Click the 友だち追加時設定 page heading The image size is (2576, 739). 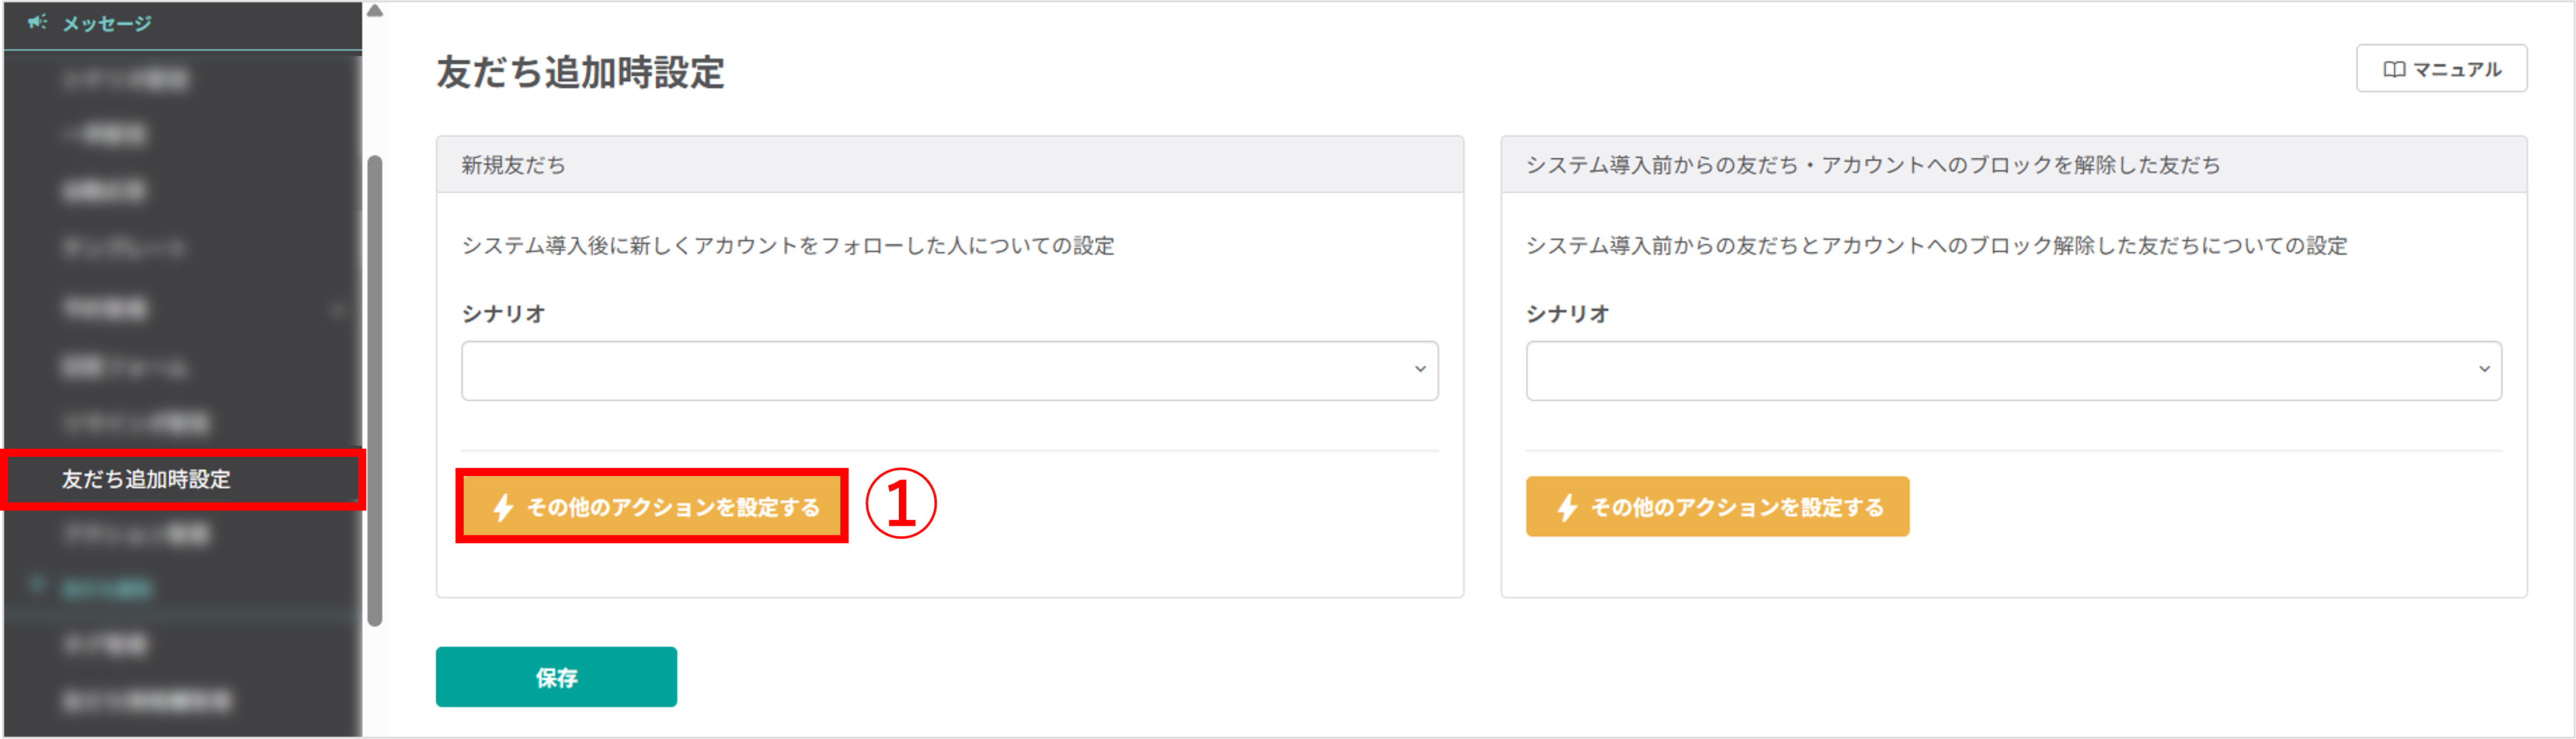[580, 72]
